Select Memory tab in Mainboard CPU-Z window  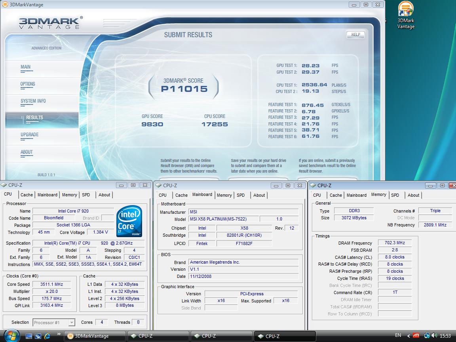pyautogui.click(x=224, y=195)
